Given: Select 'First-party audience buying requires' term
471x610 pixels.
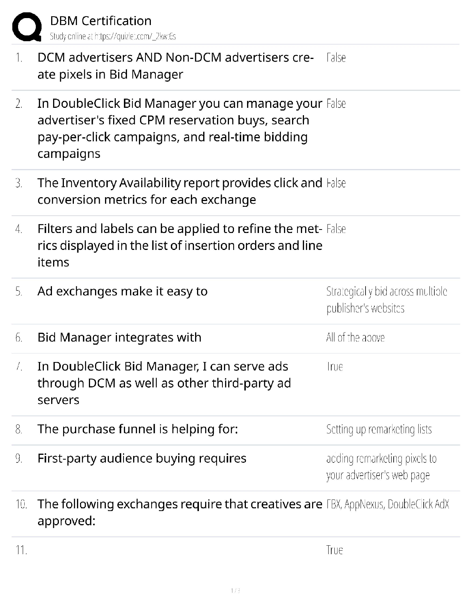Looking at the screenshot, I should click(x=142, y=458).
